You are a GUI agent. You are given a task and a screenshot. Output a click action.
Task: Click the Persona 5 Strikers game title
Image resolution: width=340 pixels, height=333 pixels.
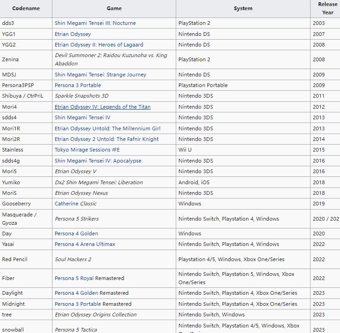pos(76,219)
